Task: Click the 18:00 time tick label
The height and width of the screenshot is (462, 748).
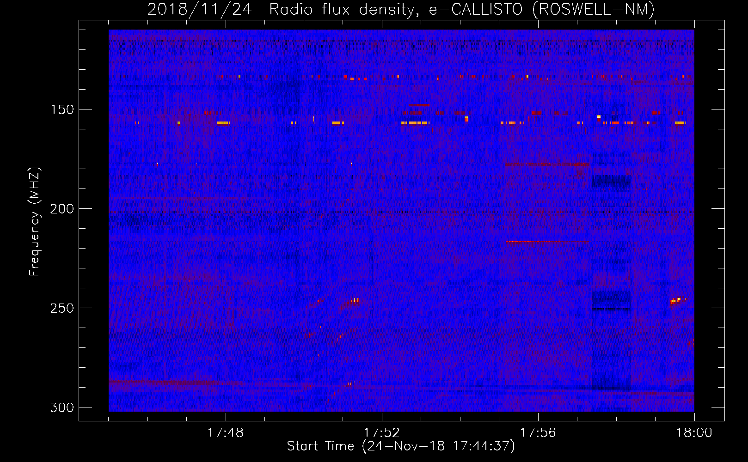Action: coord(694,433)
